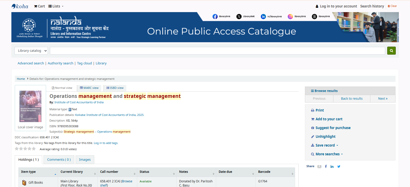Screen dimensions: 410x187
Task: Click the book's local cover image
Action: tap(30, 106)
